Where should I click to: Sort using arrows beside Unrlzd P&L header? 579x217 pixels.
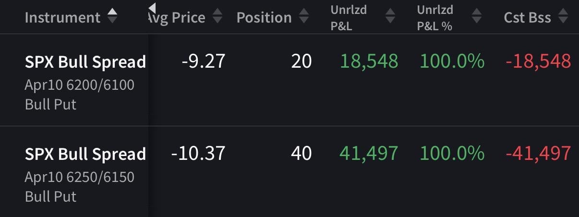pos(390,17)
